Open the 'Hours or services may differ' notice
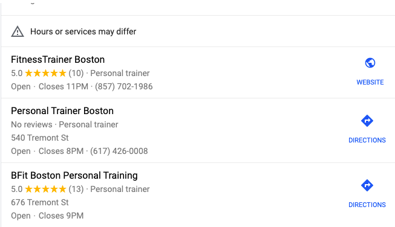Image resolution: width=395 pixels, height=227 pixels. [x=83, y=31]
